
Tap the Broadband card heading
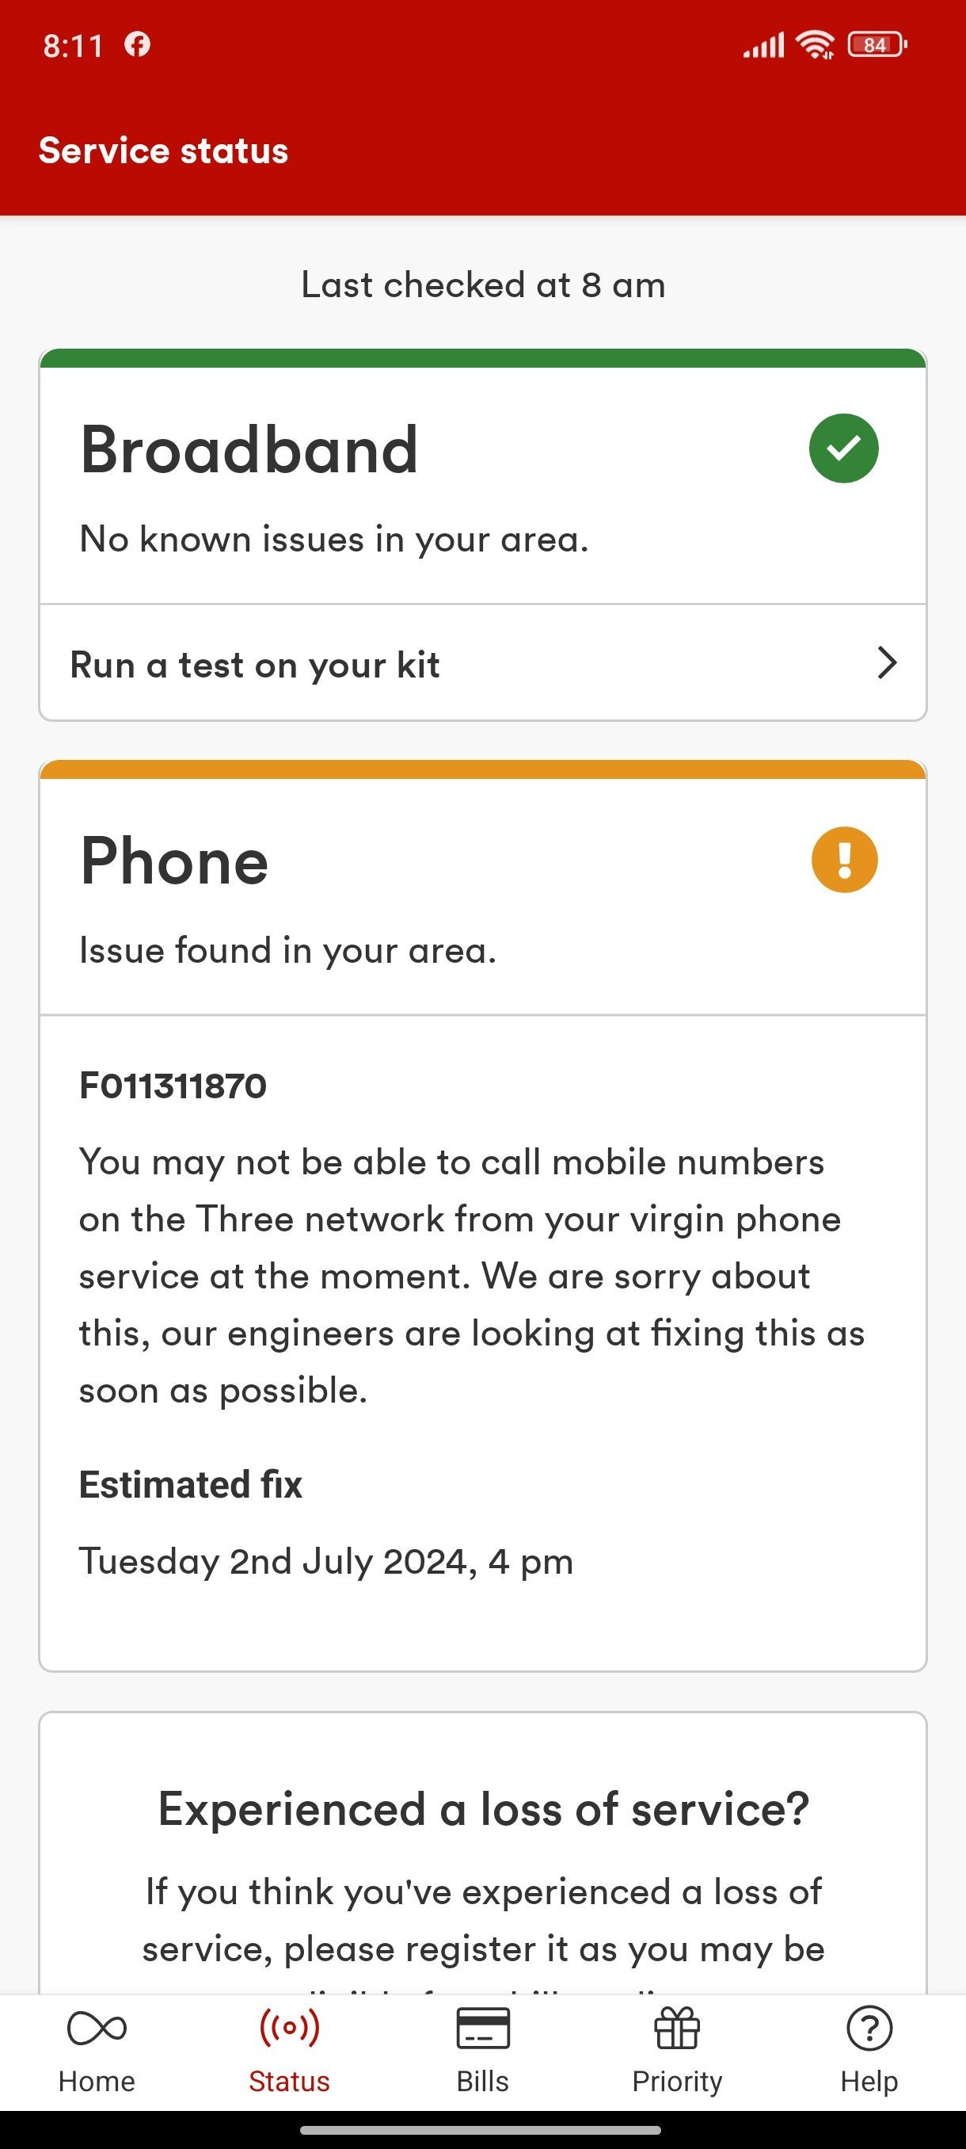coord(249,449)
